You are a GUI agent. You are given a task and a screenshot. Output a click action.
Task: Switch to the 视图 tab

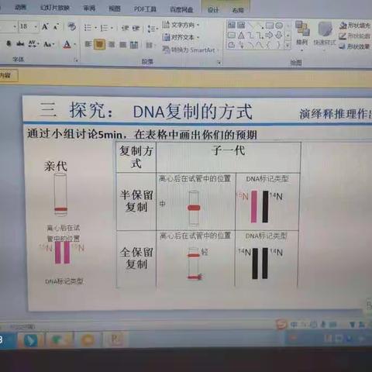click(x=115, y=9)
